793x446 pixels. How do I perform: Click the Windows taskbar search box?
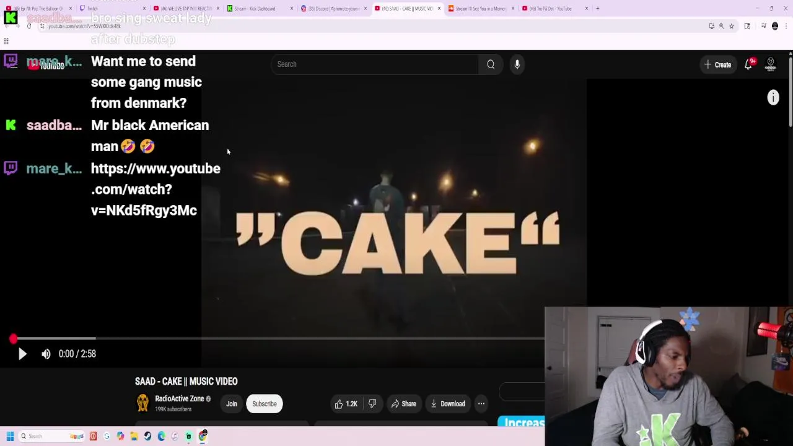click(x=52, y=436)
